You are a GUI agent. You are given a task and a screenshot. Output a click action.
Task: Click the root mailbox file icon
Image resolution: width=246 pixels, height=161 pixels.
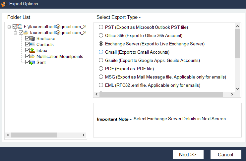tap(20, 27)
